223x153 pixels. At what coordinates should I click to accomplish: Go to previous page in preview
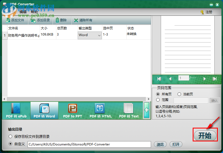click(170, 79)
